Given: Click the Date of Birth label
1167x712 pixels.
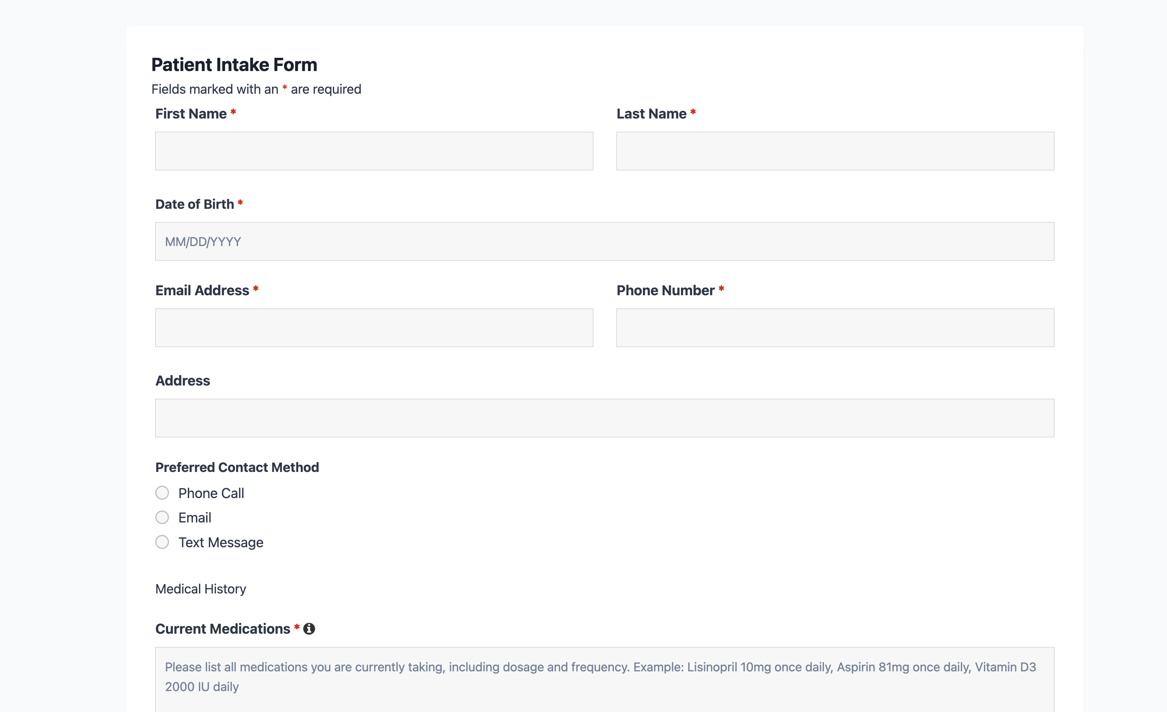Looking at the screenshot, I should (x=195, y=204).
